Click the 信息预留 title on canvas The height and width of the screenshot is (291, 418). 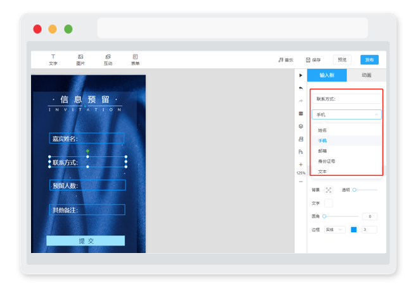85,99
